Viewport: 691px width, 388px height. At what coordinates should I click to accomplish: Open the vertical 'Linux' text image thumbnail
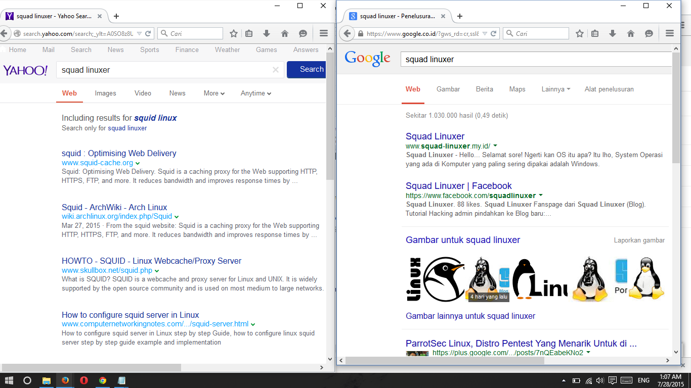pyautogui.click(x=414, y=279)
